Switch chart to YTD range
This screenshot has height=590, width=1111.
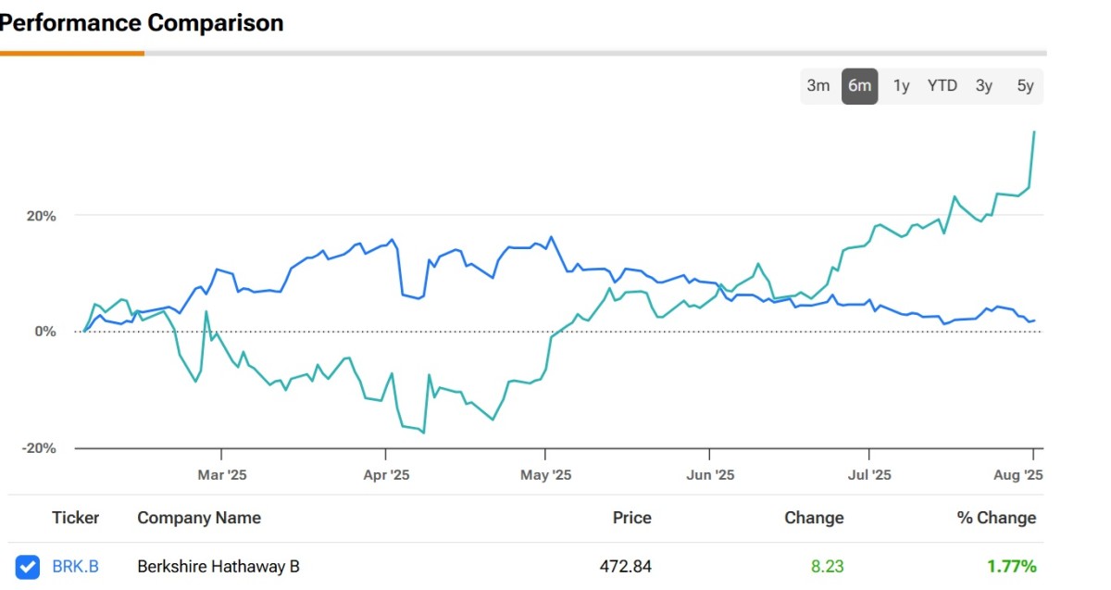click(x=942, y=86)
